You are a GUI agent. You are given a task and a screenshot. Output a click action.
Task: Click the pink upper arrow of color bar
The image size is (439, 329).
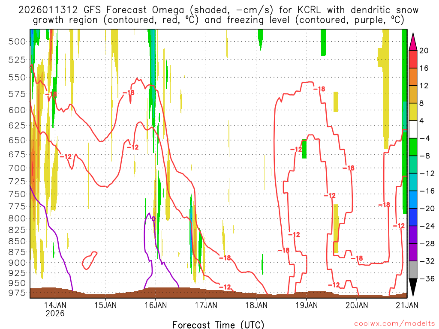click(x=413, y=42)
